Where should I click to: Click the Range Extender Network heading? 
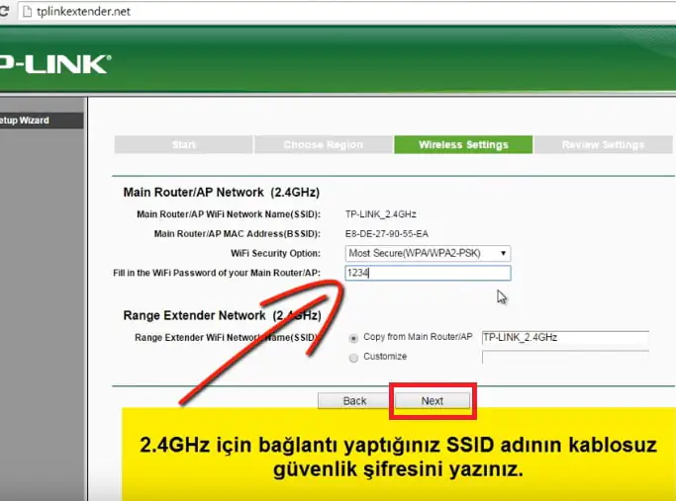pos(222,315)
